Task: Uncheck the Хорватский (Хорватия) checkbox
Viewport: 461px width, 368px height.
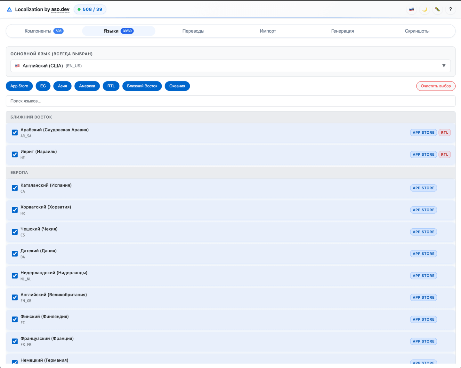Action: point(15,210)
